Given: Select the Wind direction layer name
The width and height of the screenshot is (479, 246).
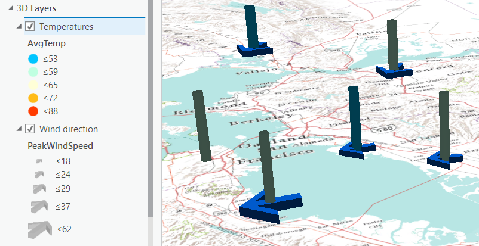Looking at the screenshot, I should coord(69,129).
